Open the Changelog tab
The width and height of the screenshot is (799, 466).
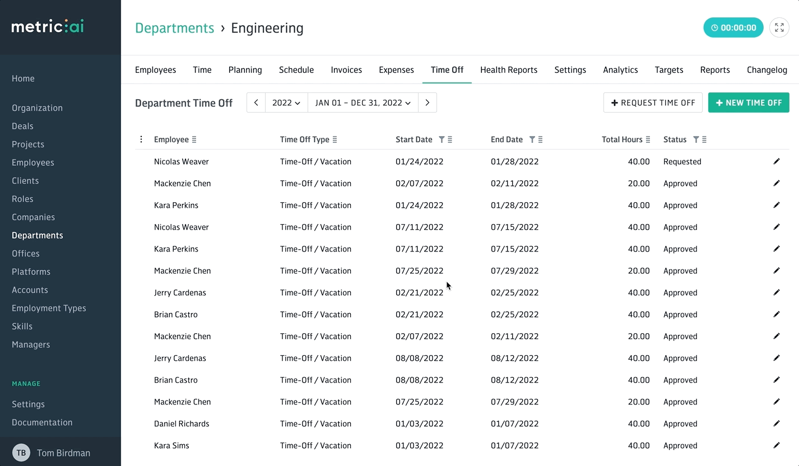[767, 70]
